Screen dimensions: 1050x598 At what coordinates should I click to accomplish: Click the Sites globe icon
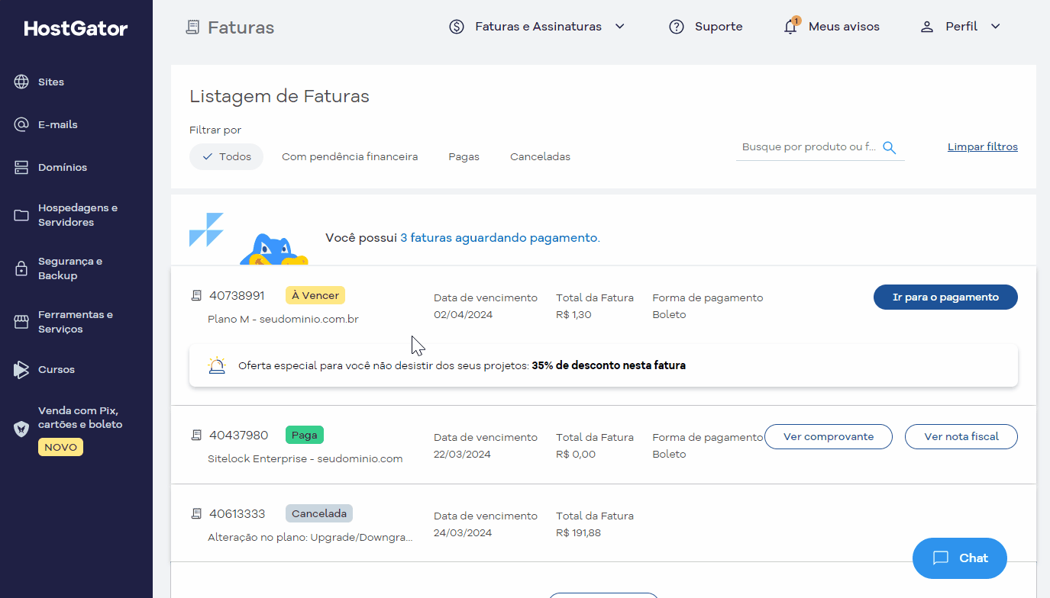pyautogui.click(x=21, y=82)
